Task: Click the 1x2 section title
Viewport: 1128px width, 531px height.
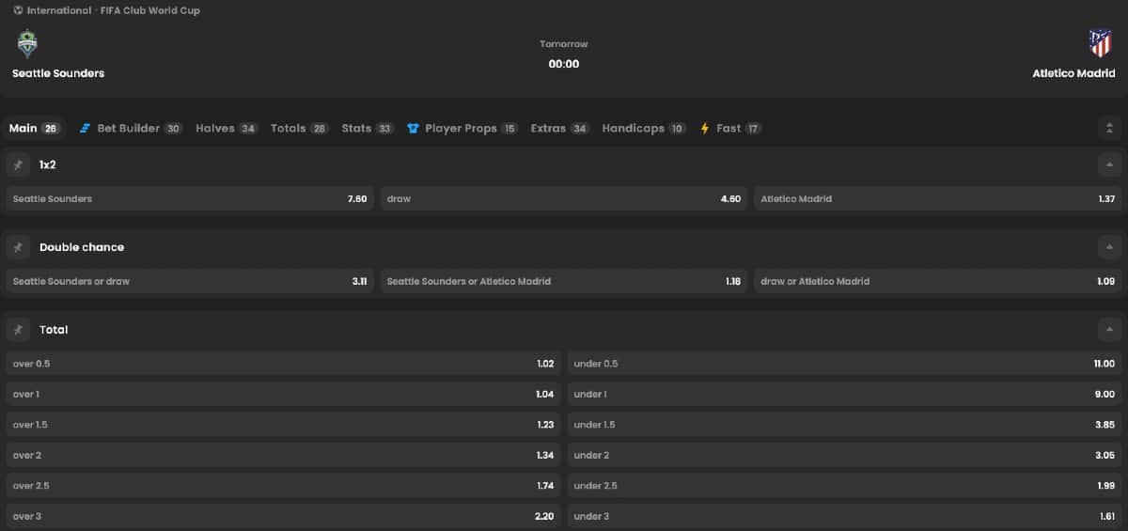Action: tap(48, 164)
